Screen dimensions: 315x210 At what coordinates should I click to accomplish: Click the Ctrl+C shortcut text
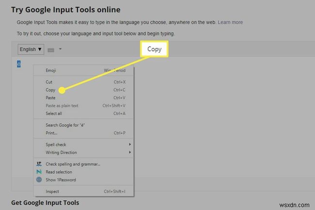119,90
